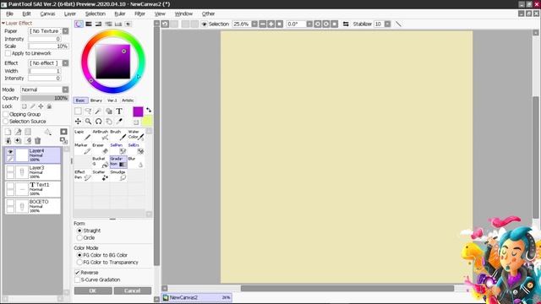Screen dimensions: 541x304
Task: Switch to the Binary brush tab
Action: coord(96,100)
